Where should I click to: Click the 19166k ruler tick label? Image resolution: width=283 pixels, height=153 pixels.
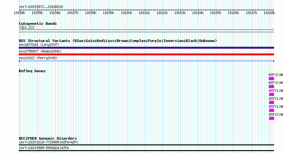pyautogui.click(x=233, y=13)
